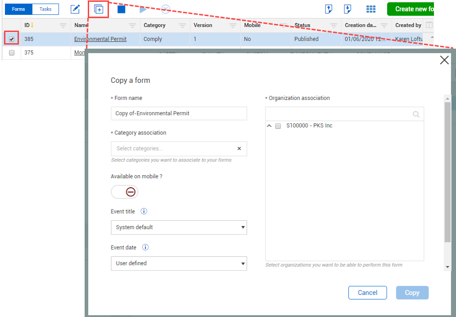
Task: Open the Event date User defined dropdown
Action: 179,263
